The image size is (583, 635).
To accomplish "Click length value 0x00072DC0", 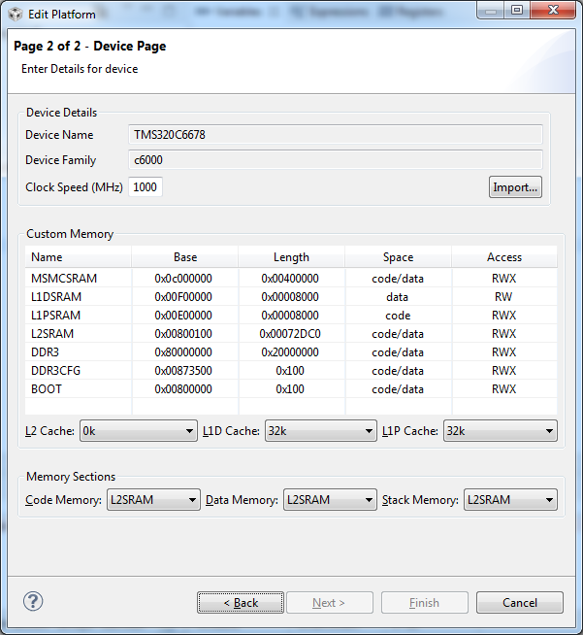I will [x=290, y=334].
